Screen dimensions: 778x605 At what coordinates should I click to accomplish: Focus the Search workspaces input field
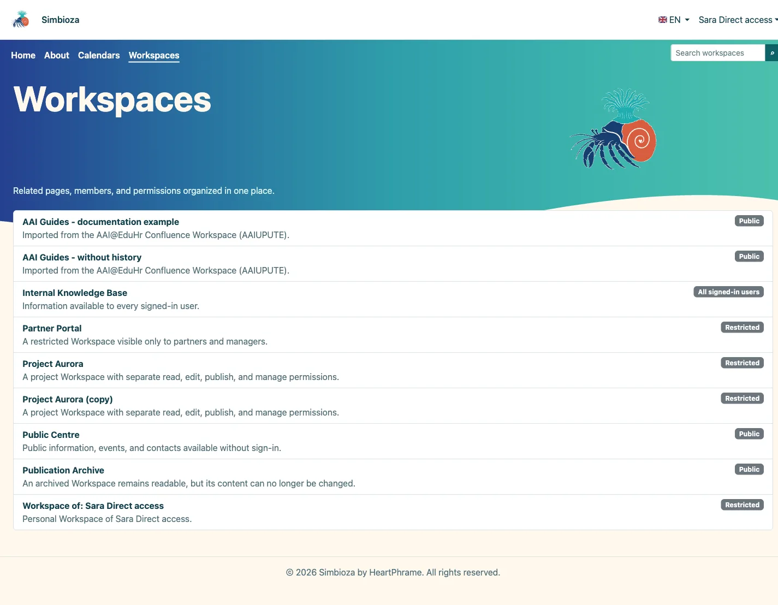pos(717,53)
